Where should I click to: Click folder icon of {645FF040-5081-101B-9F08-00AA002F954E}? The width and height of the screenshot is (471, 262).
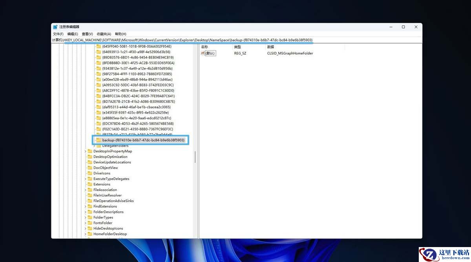99,46
